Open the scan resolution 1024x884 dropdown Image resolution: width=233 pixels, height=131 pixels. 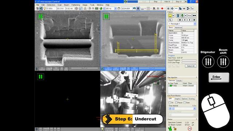point(127,8)
